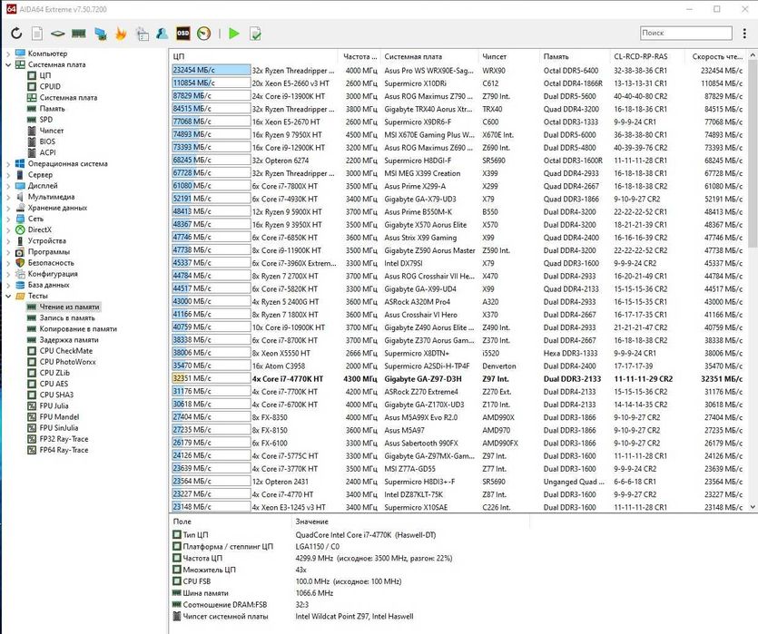Image resolution: width=758 pixels, height=634 pixels.
Task: Click the results list scroll-down arrow
Action: tap(753, 506)
